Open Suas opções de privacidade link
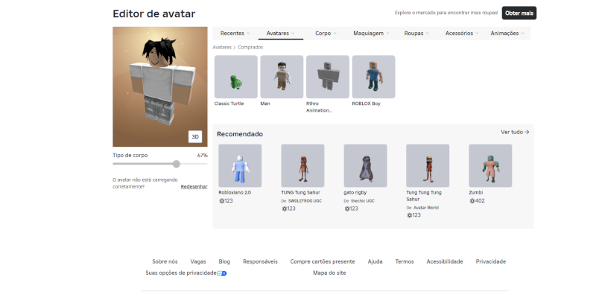This screenshot has height=298, width=596. (181, 273)
